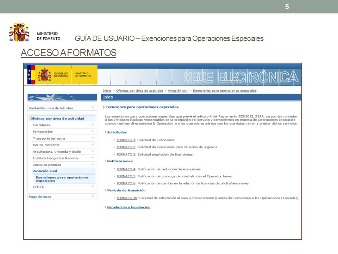Viewport: 338px width, 254px height.
Task: Click the GUÍA DE USUARIO slide heading
Action: (169, 38)
